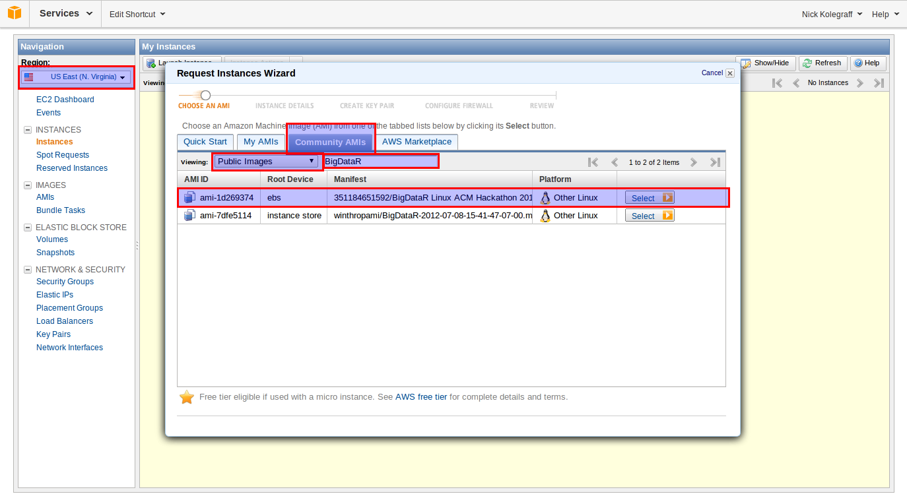Screen dimensions: 907x496
Task: Open Elastic IPs
Action: pyautogui.click(x=55, y=295)
